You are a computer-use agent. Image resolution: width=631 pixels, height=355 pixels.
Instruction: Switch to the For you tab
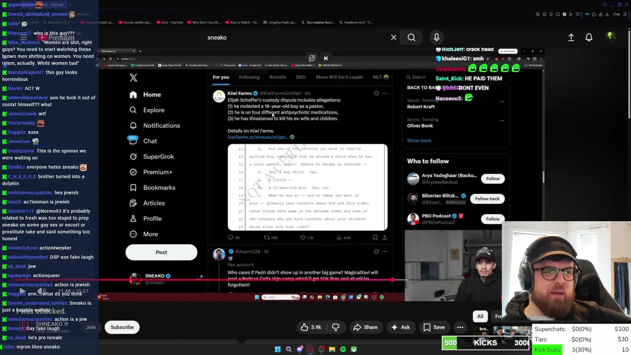click(221, 77)
